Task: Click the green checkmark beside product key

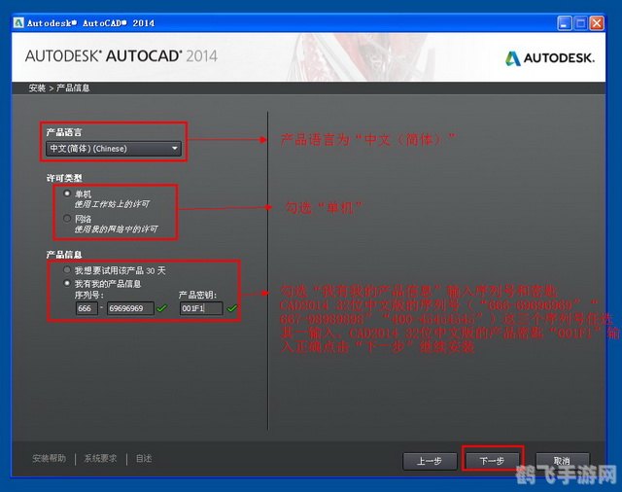Action: point(232,308)
